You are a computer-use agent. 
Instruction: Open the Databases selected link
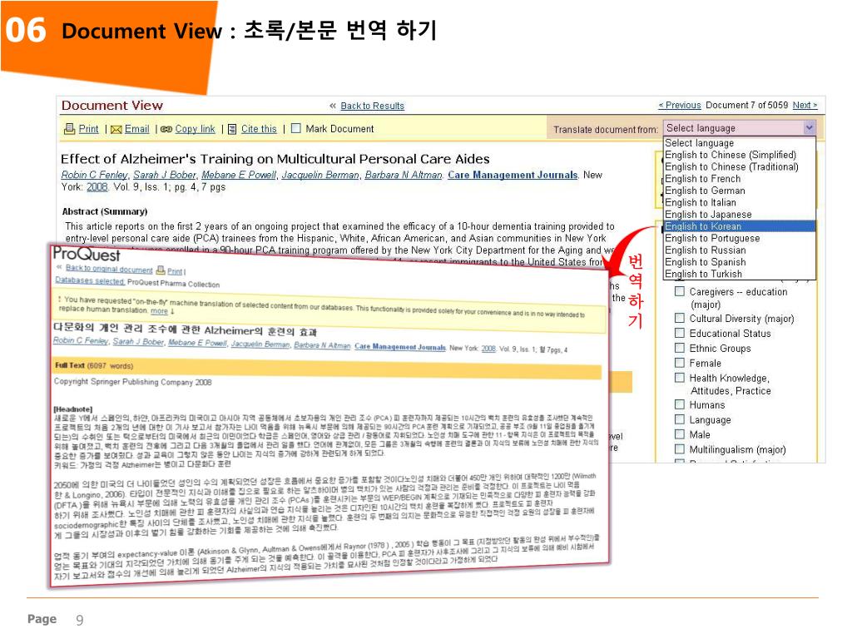(90, 281)
